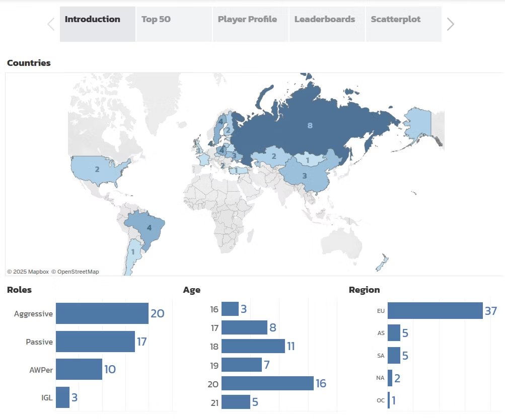Click the Region section title

click(x=364, y=290)
